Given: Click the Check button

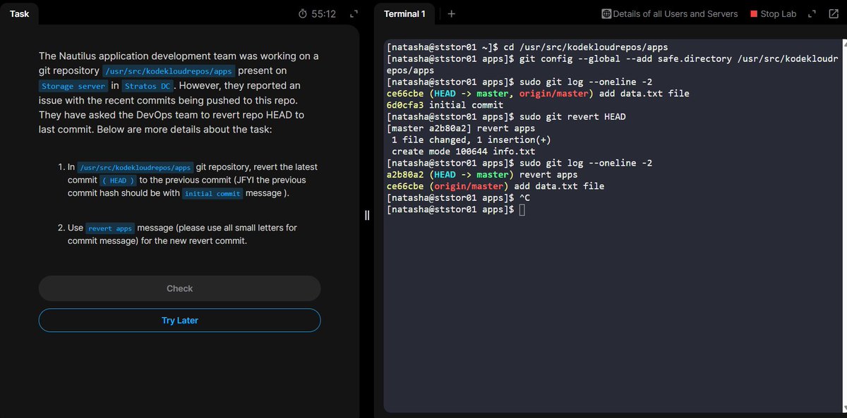Looking at the screenshot, I should (179, 288).
